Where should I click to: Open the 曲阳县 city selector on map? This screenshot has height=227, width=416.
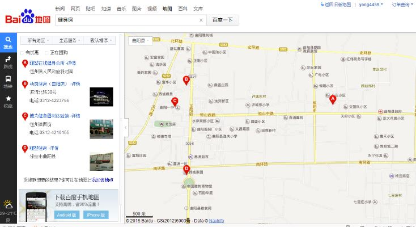(141, 41)
